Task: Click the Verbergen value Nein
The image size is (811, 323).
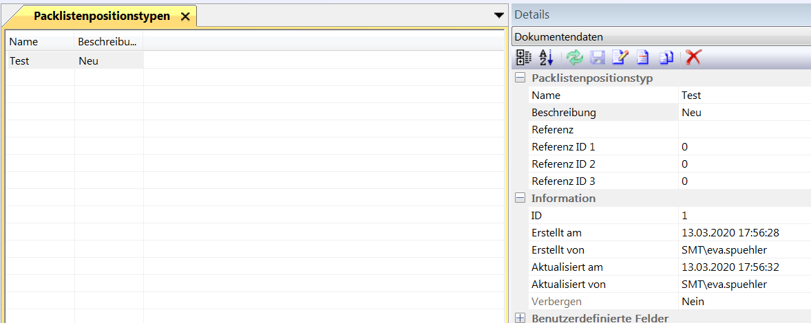Action: click(693, 302)
